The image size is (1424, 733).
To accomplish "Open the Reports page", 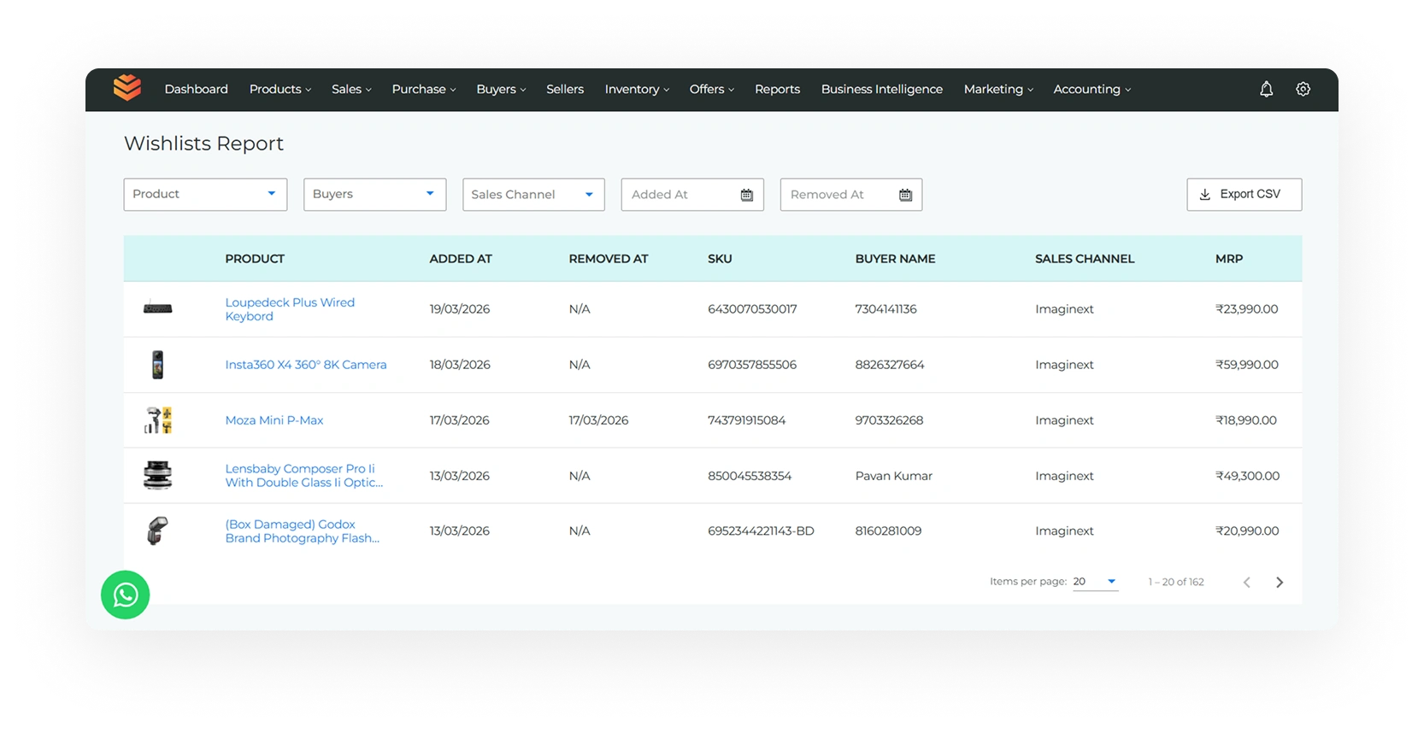I will click(x=777, y=89).
